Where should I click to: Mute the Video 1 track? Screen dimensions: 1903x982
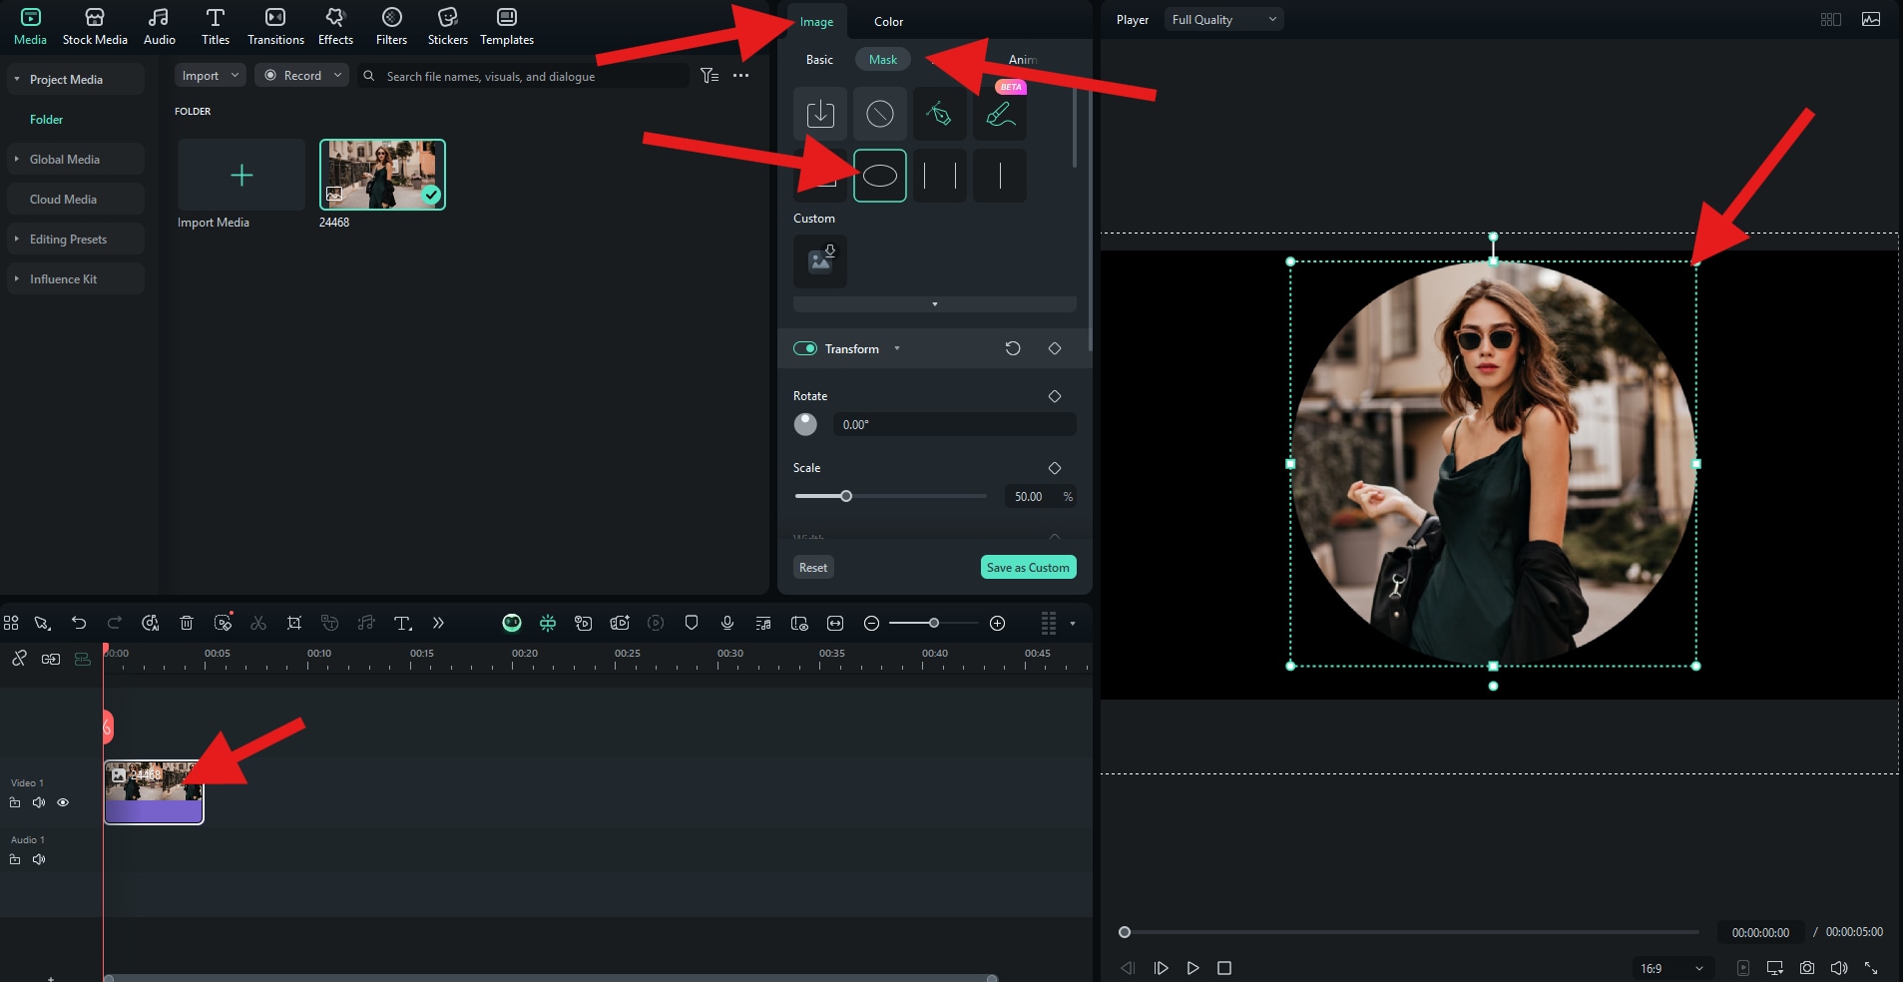click(39, 802)
